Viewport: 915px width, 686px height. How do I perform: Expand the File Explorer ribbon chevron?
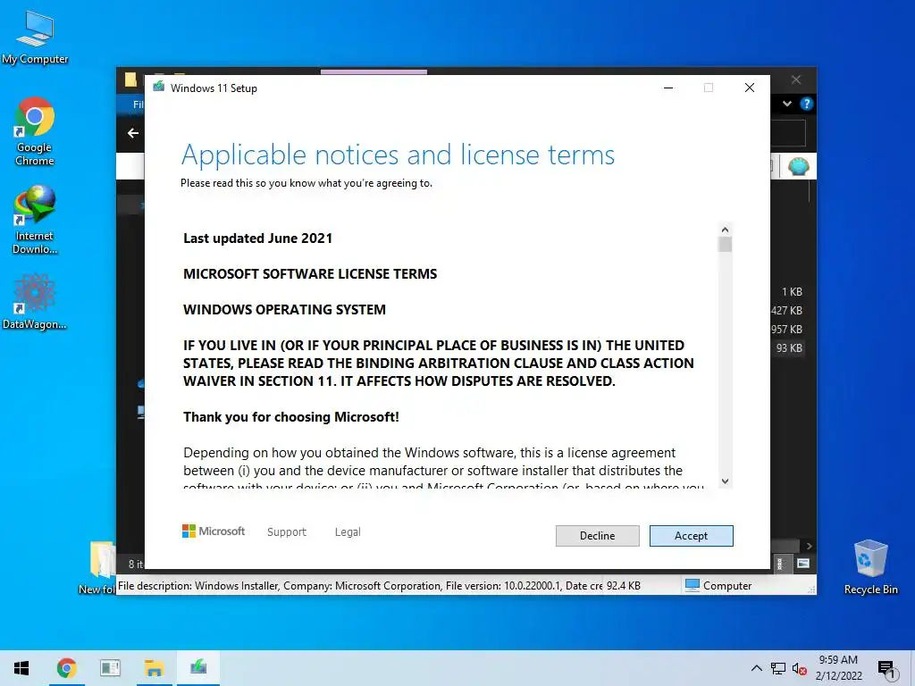787,104
